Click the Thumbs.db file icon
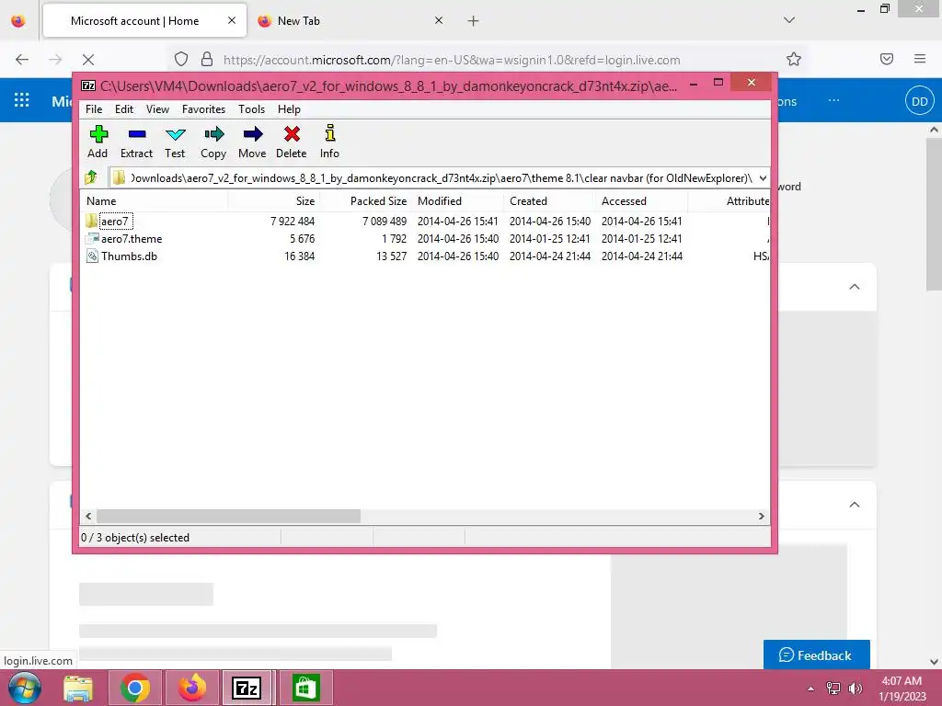 click(92, 256)
